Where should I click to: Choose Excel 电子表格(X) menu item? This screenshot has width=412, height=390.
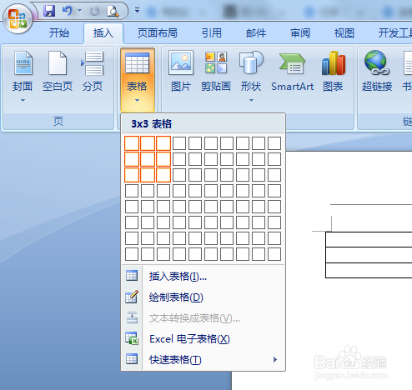[203, 339]
